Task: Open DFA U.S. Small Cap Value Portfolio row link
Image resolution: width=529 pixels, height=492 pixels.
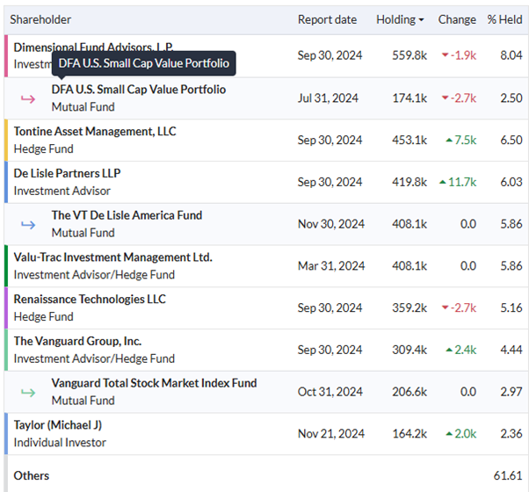Action: point(138,90)
